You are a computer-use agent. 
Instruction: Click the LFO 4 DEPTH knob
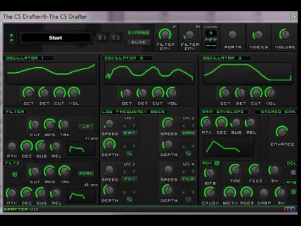168,190
